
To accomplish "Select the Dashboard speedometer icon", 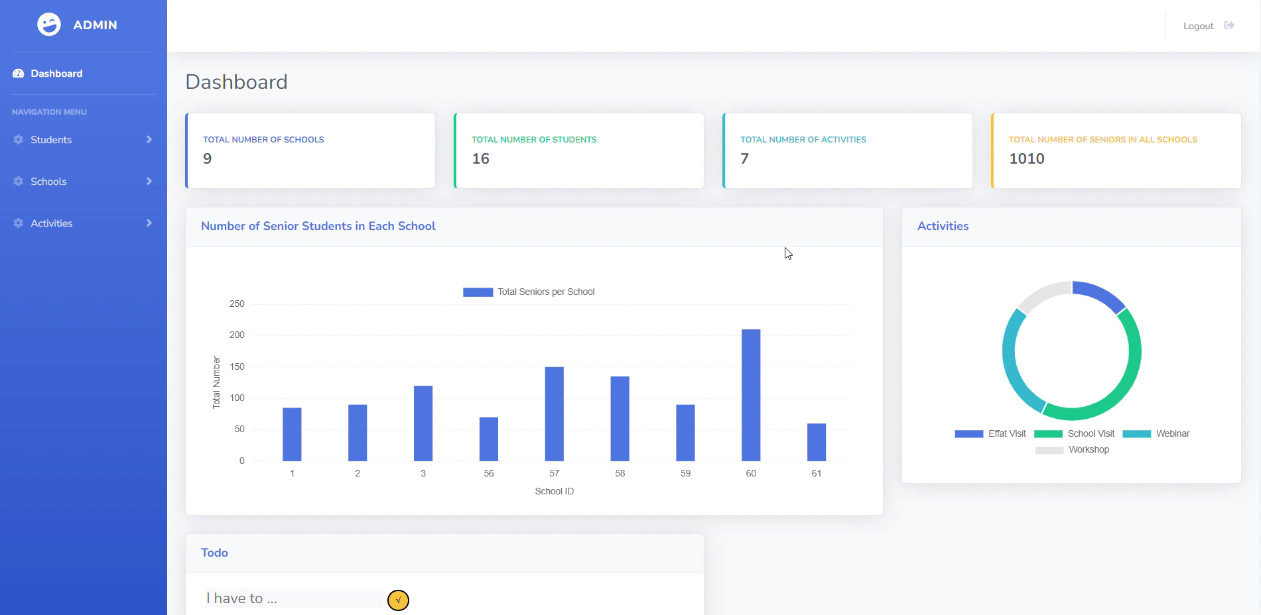I will [18, 73].
